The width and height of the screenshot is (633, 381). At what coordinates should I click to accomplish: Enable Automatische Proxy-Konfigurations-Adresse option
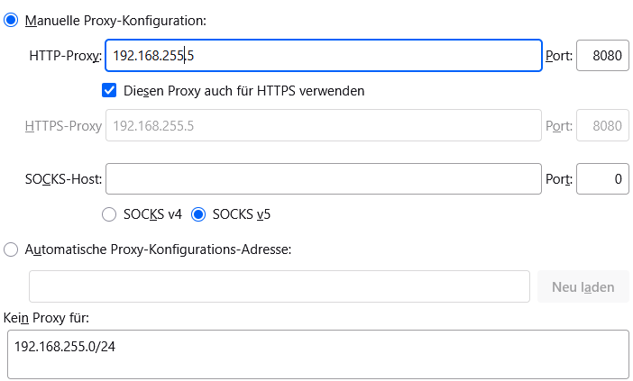pyautogui.click(x=12, y=249)
